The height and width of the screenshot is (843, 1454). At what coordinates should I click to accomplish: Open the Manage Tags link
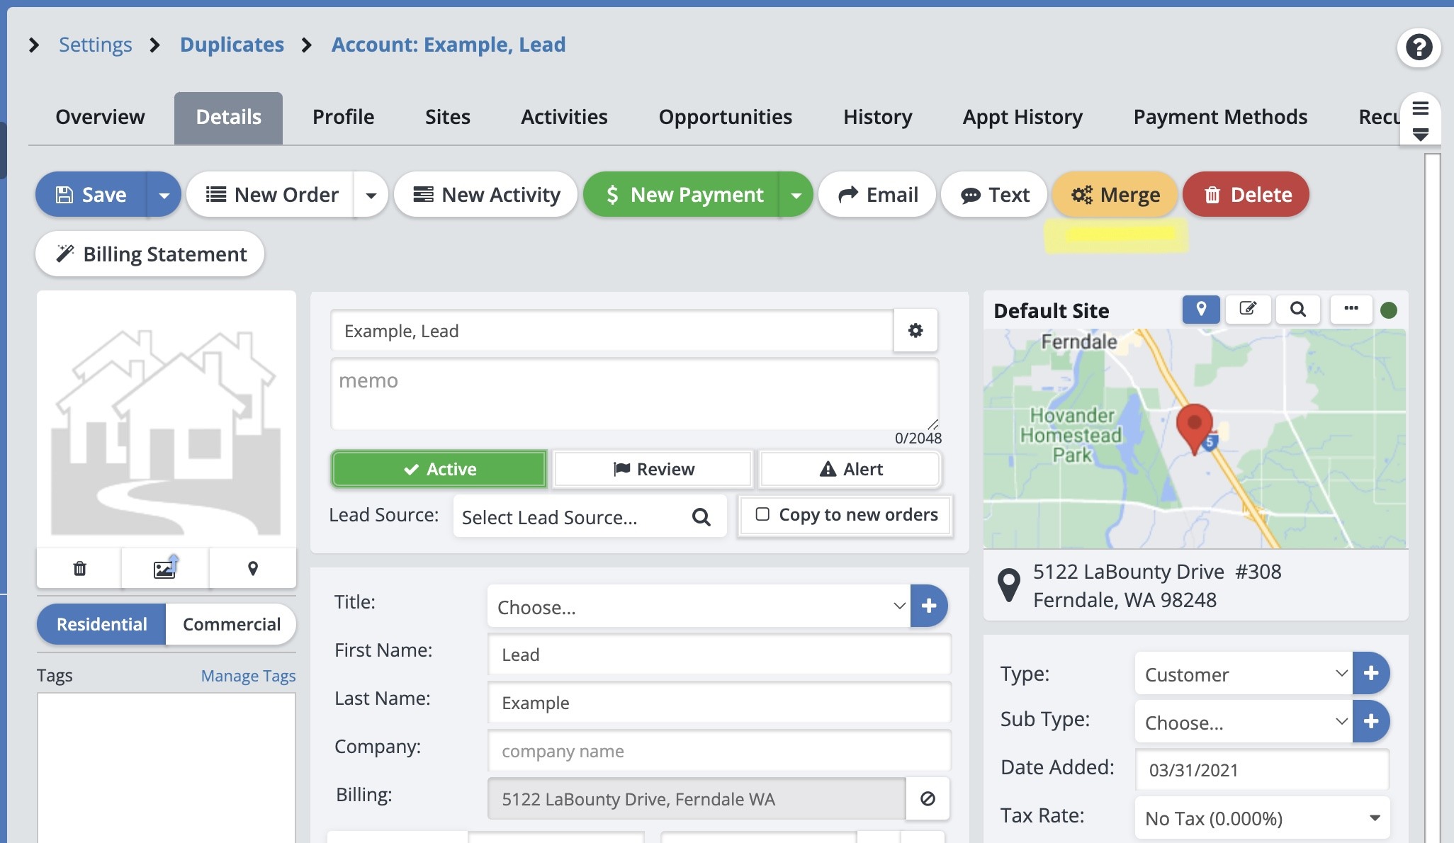coord(248,676)
